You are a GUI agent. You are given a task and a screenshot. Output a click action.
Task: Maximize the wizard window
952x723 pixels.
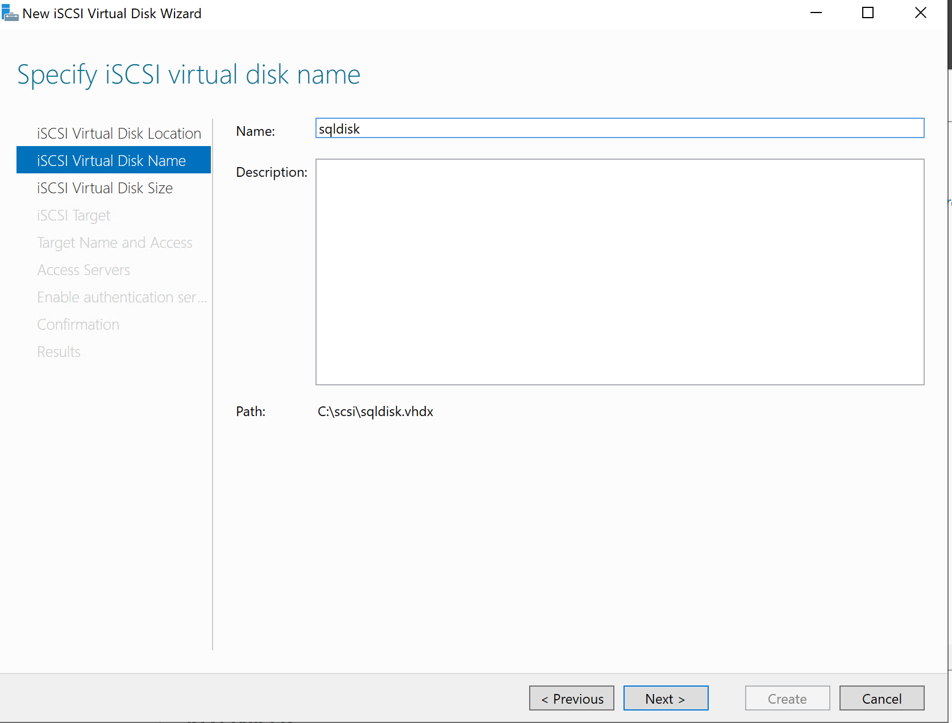[867, 13]
